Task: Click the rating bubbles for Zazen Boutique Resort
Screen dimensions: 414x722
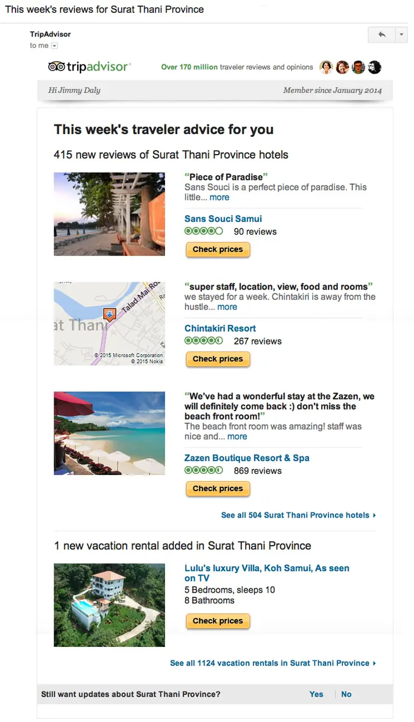Action: point(204,471)
